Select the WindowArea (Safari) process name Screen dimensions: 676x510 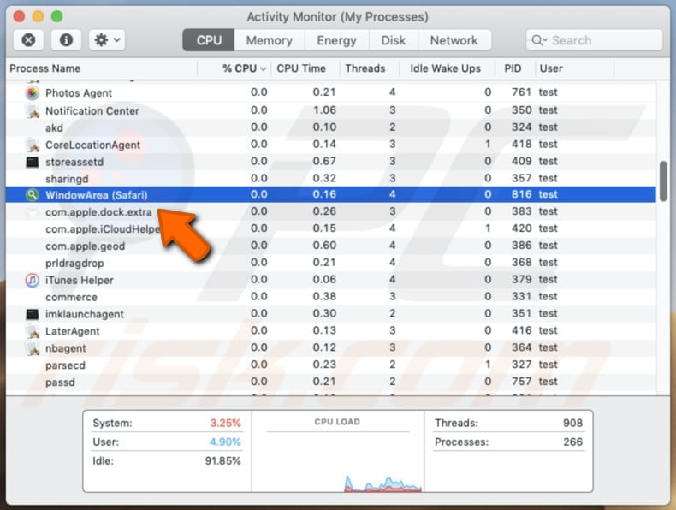[97, 195]
